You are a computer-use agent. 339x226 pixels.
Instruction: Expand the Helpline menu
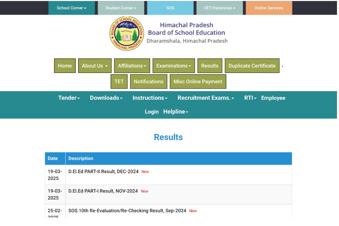pos(176,112)
